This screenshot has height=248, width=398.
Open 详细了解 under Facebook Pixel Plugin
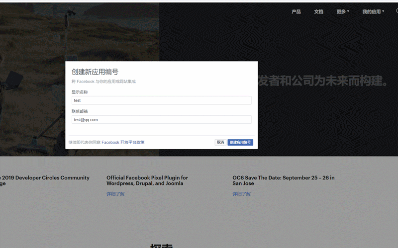(115, 194)
